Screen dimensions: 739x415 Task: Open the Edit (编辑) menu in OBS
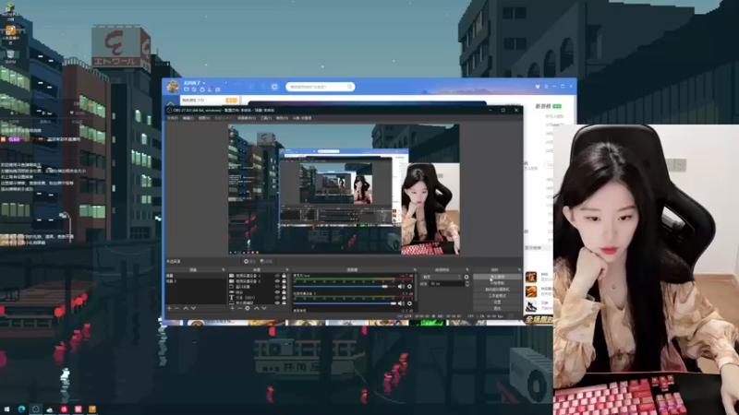(188, 118)
